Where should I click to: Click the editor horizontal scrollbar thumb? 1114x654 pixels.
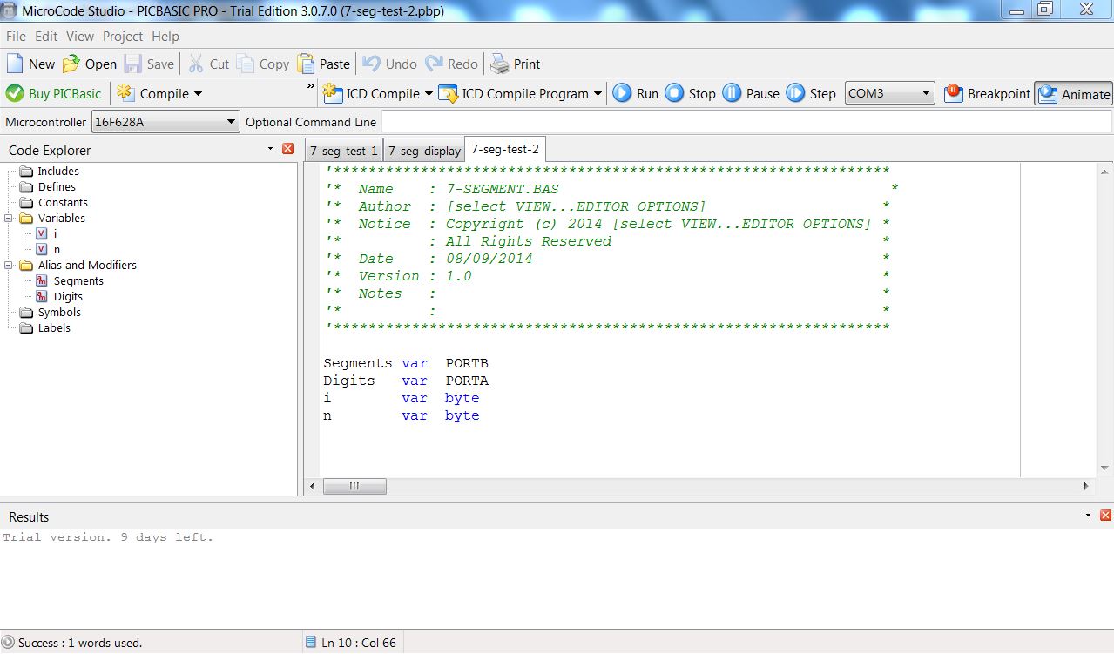[354, 486]
